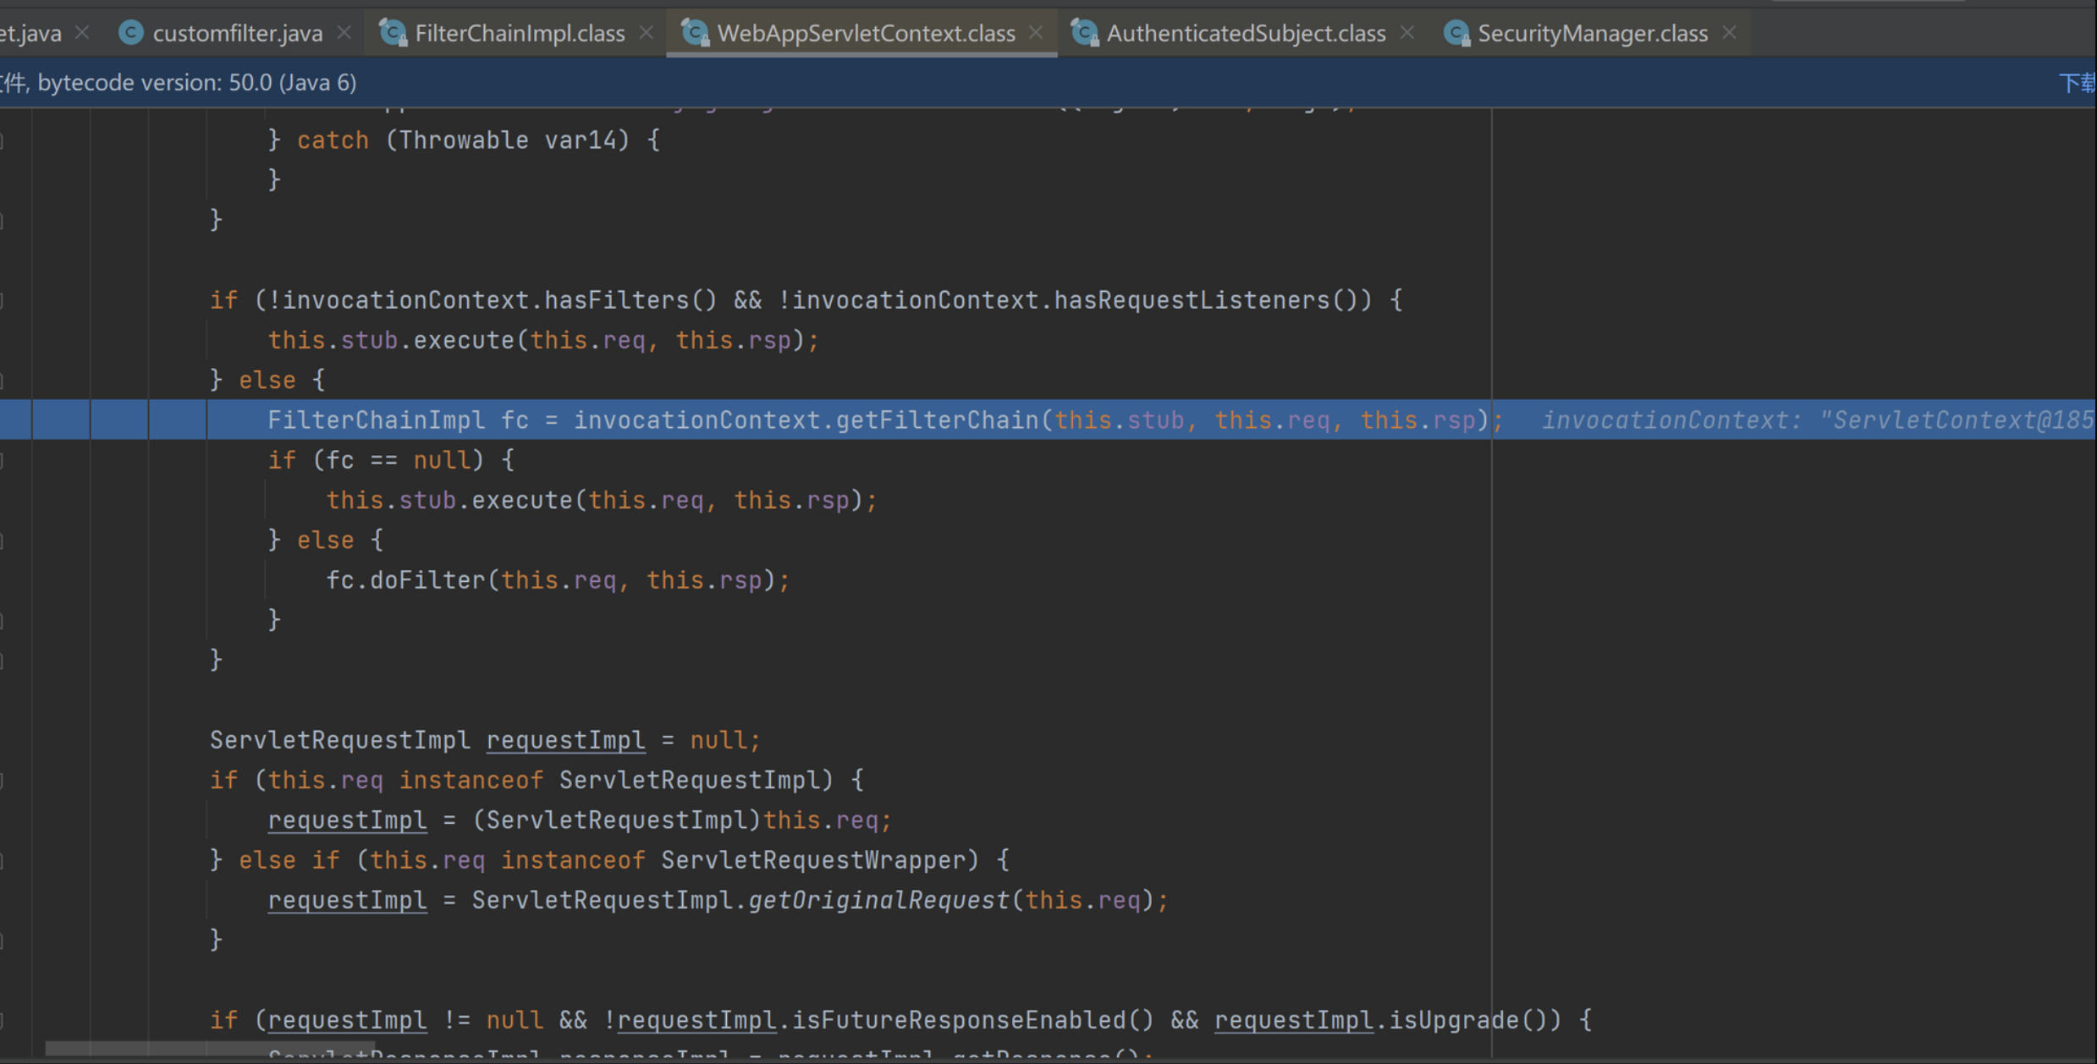Switch to the SecurityManager.class tab
This screenshot has width=2097, height=1064.
pos(1592,33)
